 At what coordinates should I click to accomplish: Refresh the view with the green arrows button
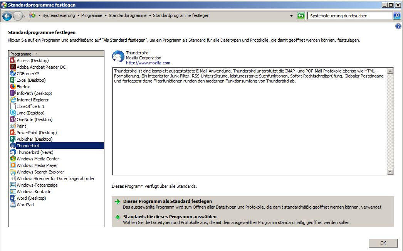[x=301, y=16]
